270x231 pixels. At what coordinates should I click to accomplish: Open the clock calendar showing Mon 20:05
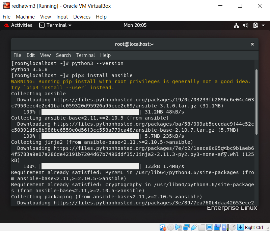coord(135,25)
